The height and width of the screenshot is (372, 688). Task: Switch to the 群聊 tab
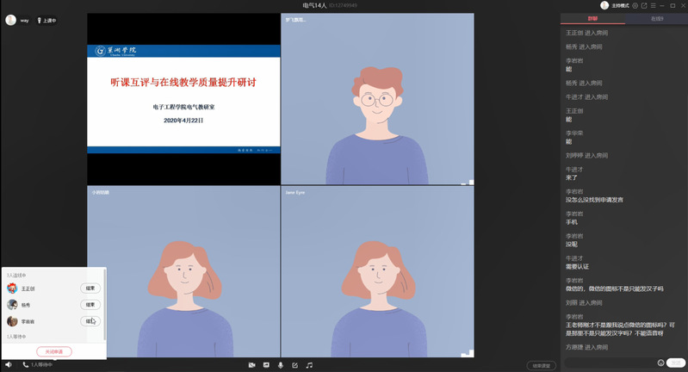point(592,18)
